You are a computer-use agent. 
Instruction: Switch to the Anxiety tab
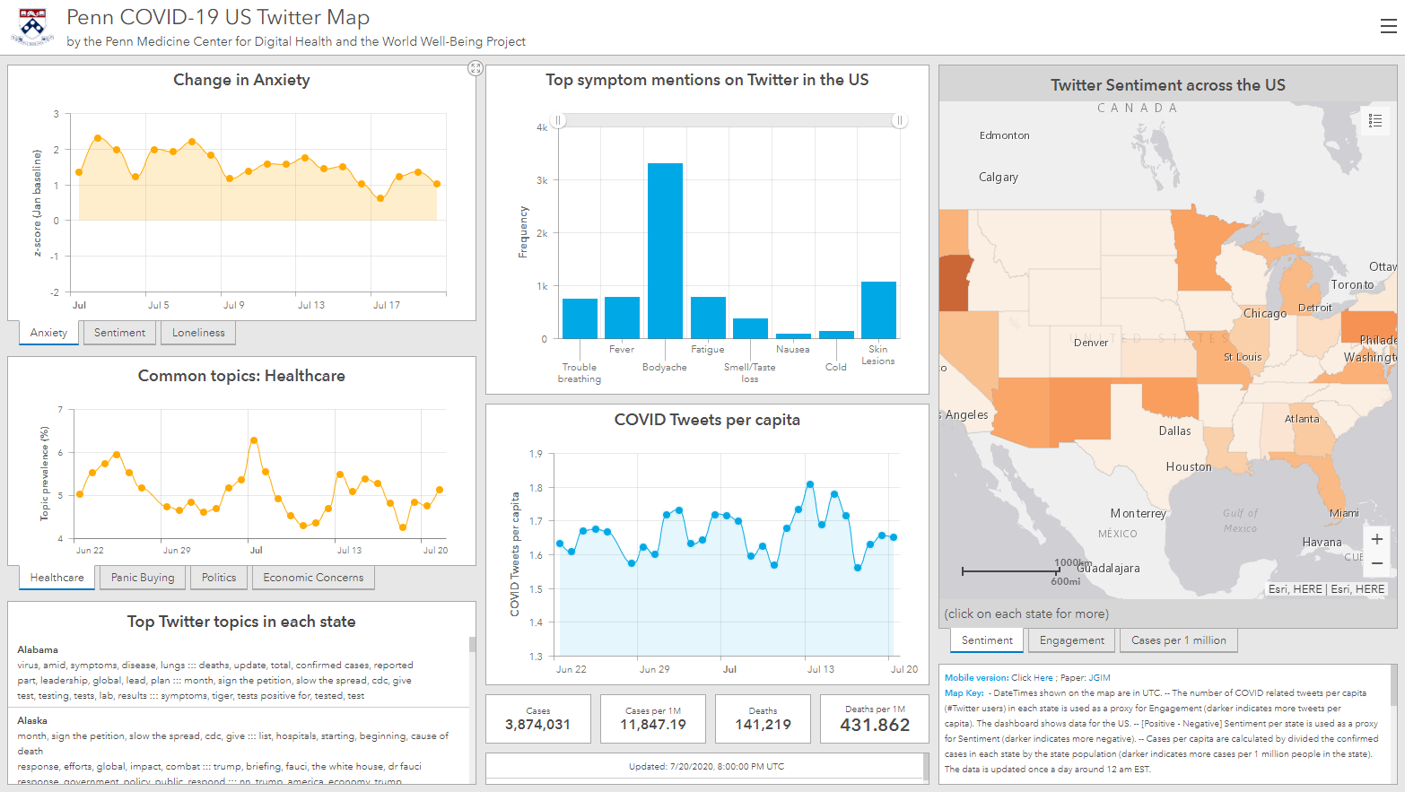(48, 333)
